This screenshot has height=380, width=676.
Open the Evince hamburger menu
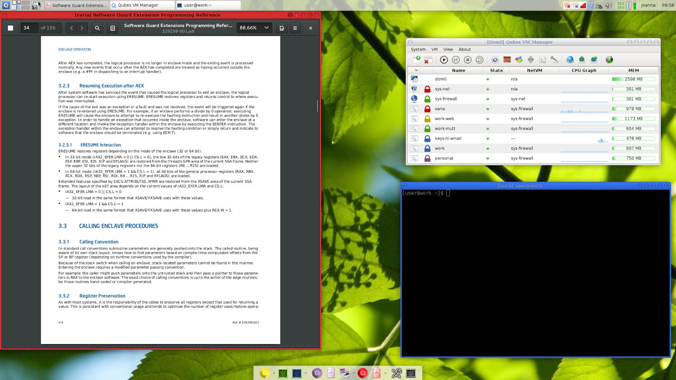[x=294, y=28]
